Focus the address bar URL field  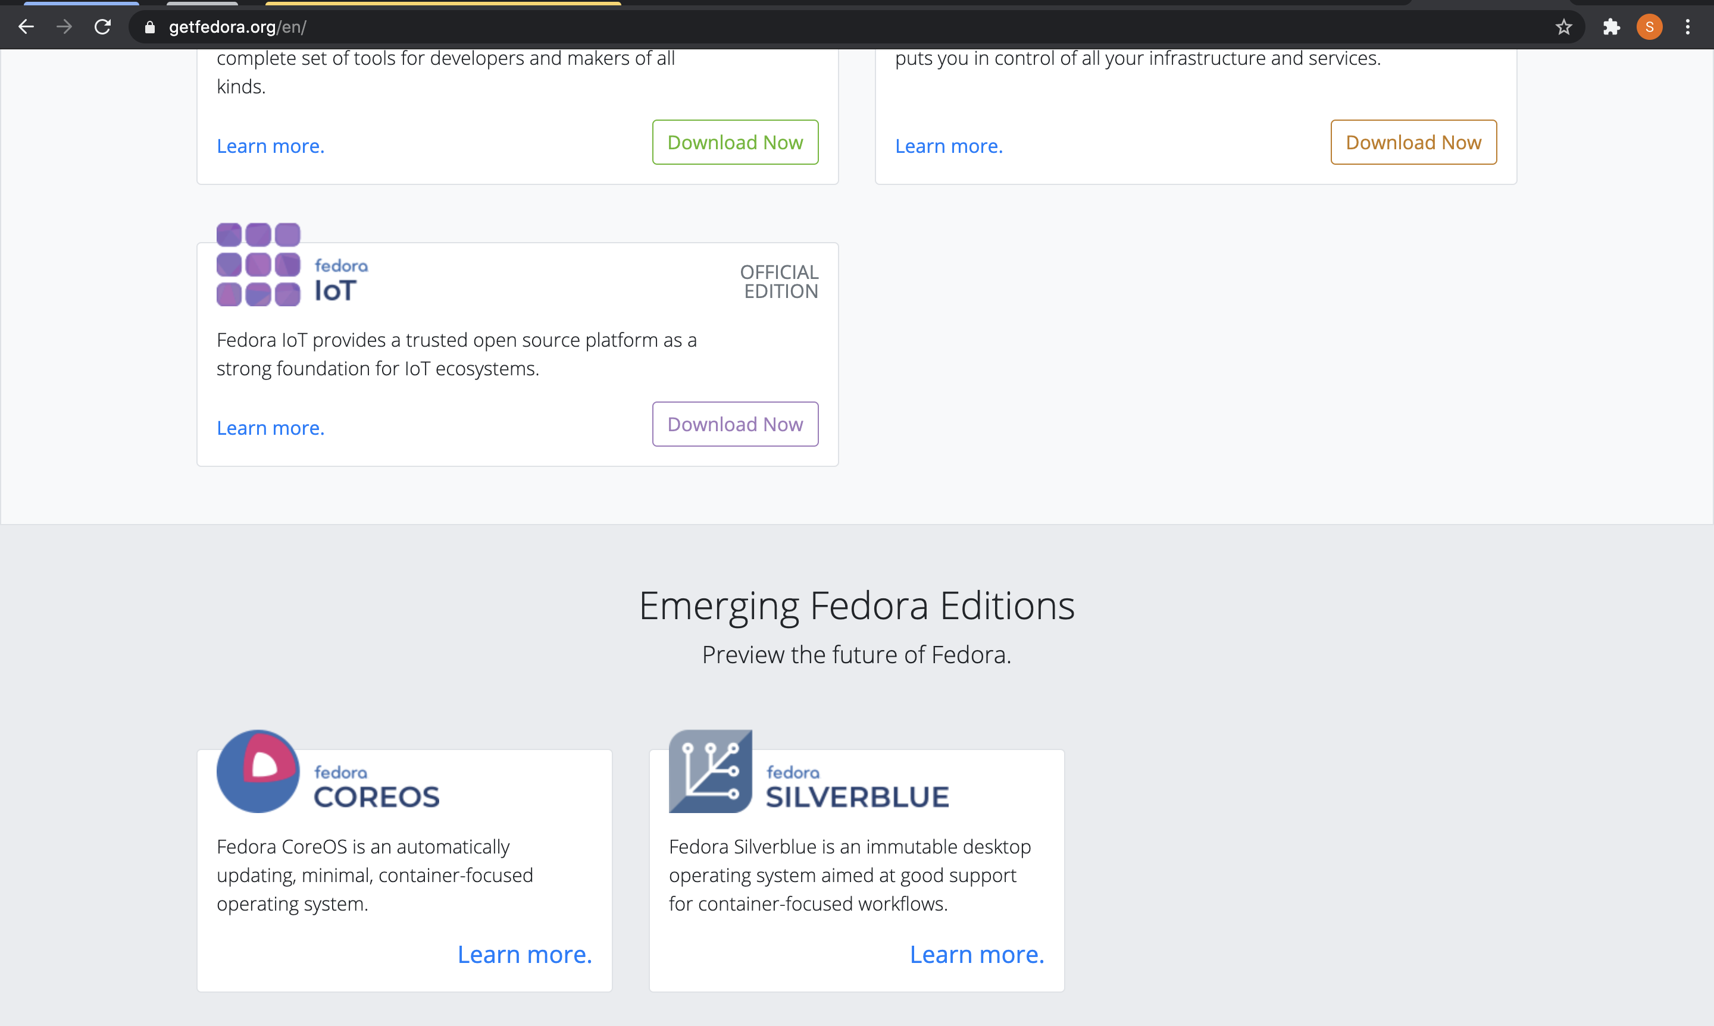click(x=856, y=27)
